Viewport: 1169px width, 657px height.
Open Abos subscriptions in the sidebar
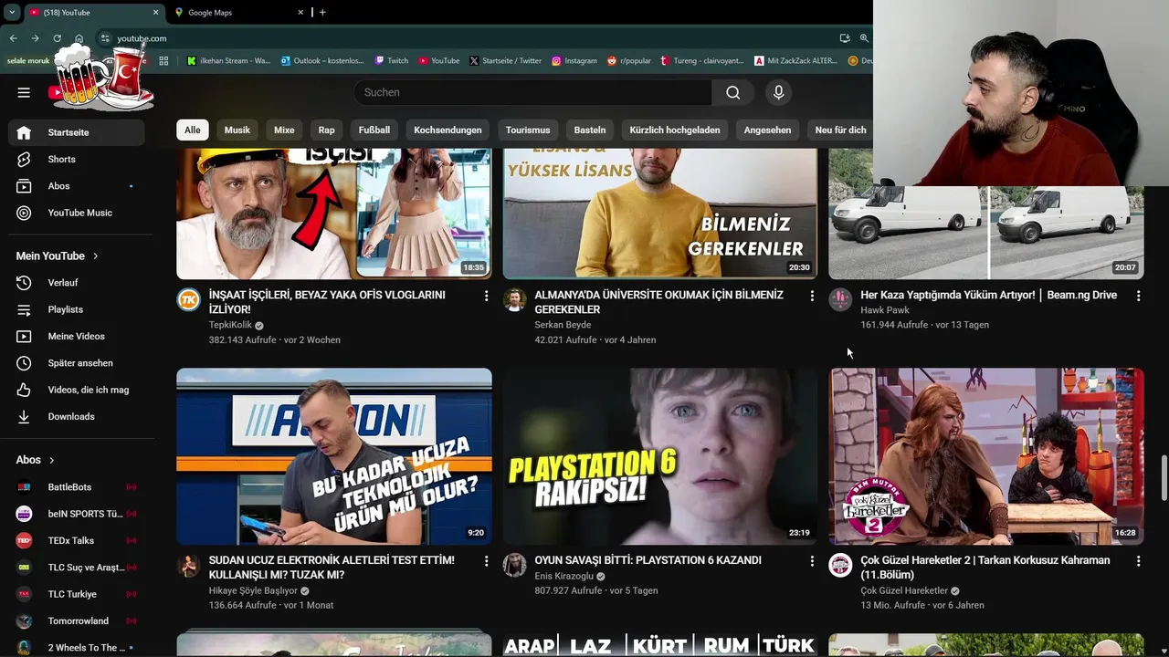click(x=77, y=186)
